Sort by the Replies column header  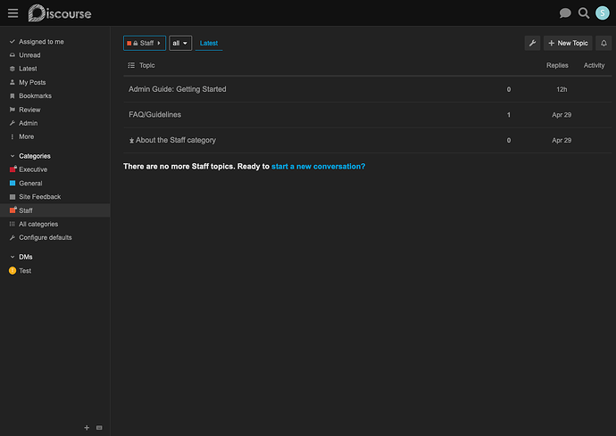557,66
